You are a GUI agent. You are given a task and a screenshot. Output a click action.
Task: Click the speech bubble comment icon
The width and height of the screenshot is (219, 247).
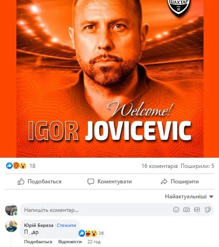(x=91, y=182)
